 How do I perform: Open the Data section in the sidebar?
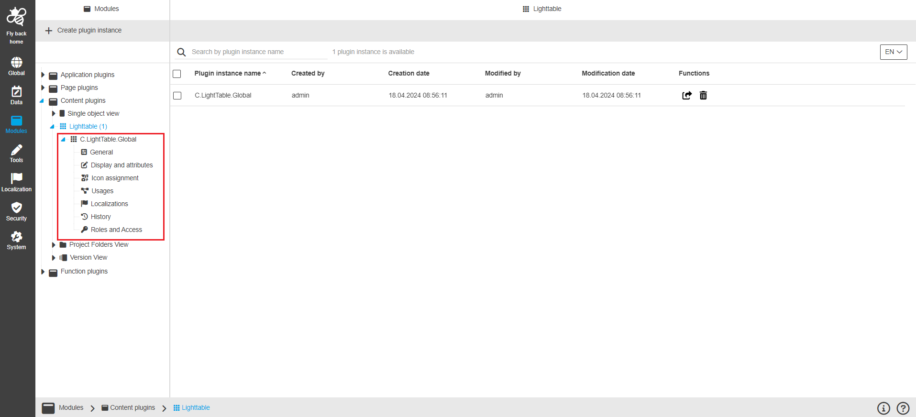pyautogui.click(x=16, y=96)
